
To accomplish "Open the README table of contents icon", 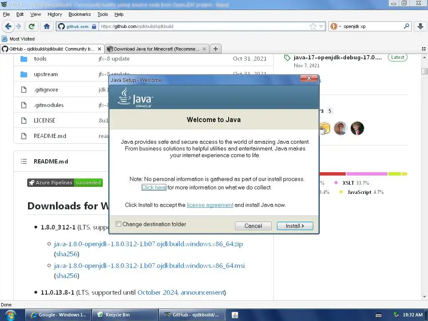I will [x=24, y=161].
